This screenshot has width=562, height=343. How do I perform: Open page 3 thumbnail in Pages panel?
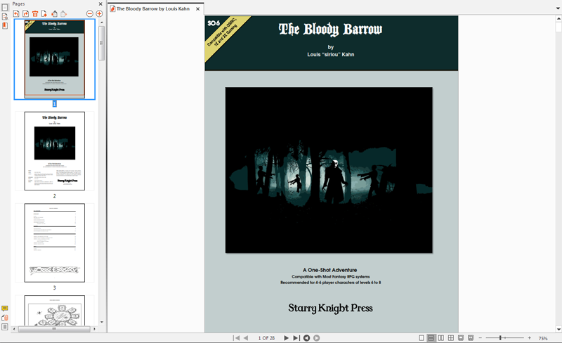pyautogui.click(x=54, y=242)
